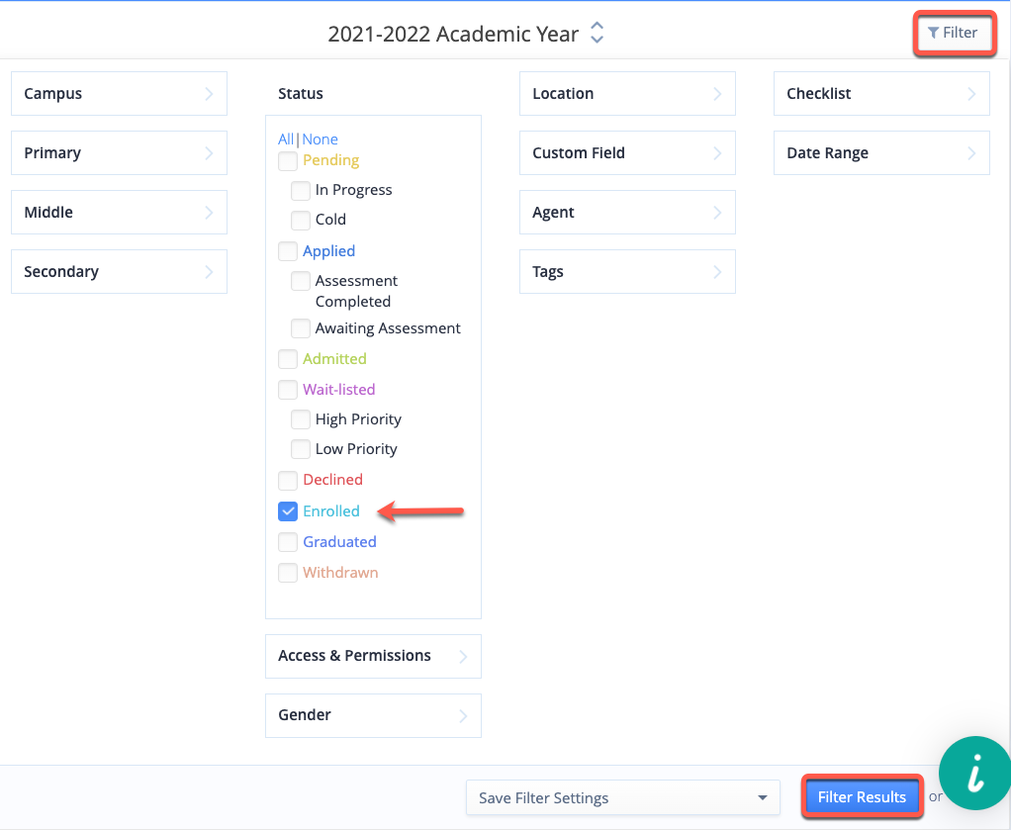Expand the Custom Field filter
The height and width of the screenshot is (830, 1011).
626,153
